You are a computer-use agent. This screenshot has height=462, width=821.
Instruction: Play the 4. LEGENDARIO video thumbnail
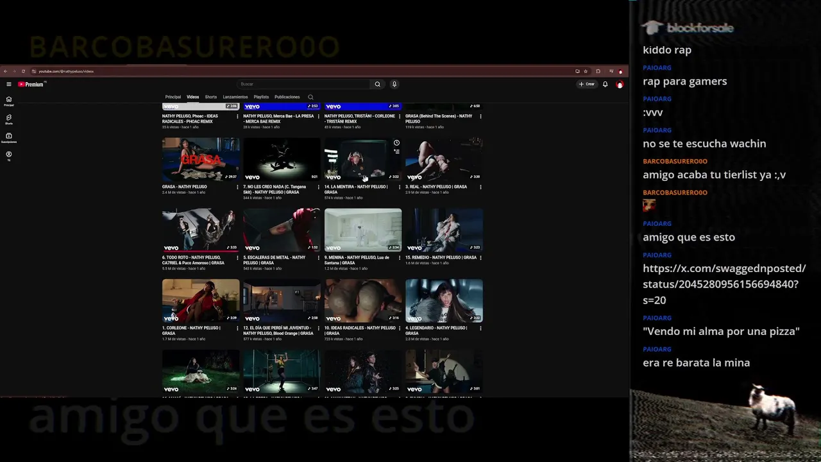pos(444,300)
